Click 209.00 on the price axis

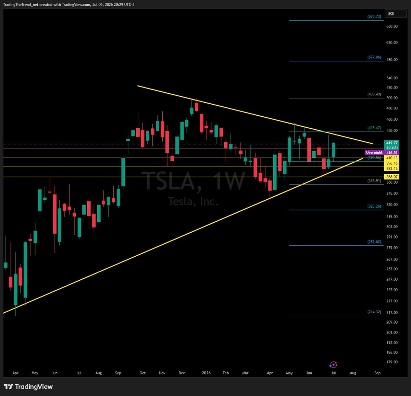click(x=392, y=322)
